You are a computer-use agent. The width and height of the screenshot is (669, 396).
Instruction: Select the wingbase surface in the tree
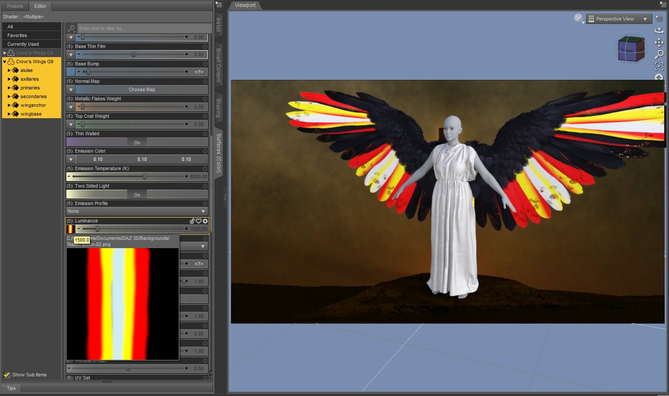pos(31,114)
